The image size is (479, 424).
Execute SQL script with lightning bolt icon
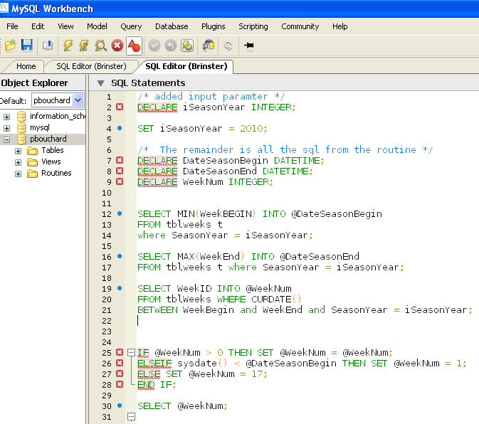(68, 46)
